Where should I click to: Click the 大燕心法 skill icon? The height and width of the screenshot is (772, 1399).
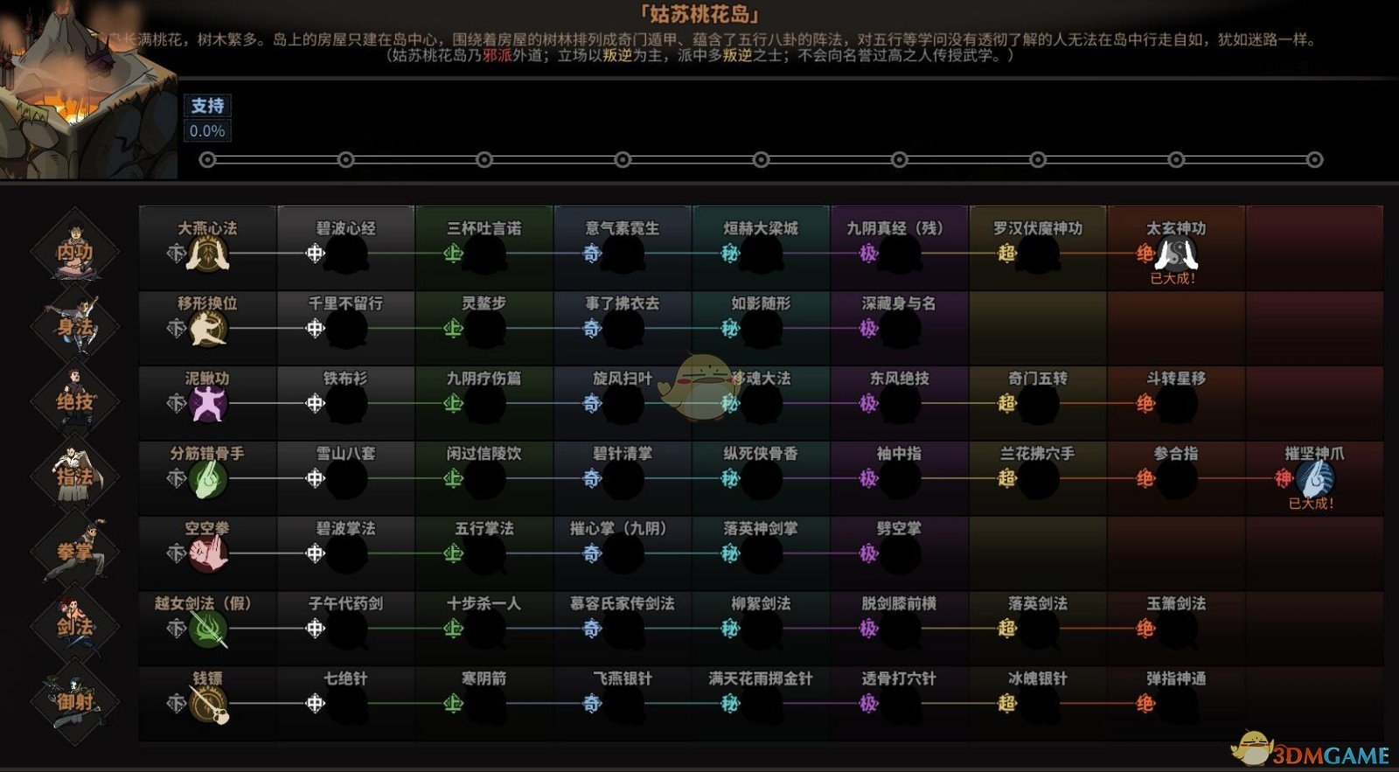click(x=208, y=254)
